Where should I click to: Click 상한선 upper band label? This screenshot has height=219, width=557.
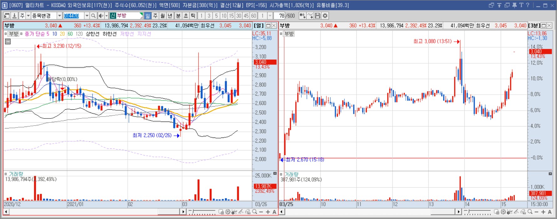[x=93, y=34]
